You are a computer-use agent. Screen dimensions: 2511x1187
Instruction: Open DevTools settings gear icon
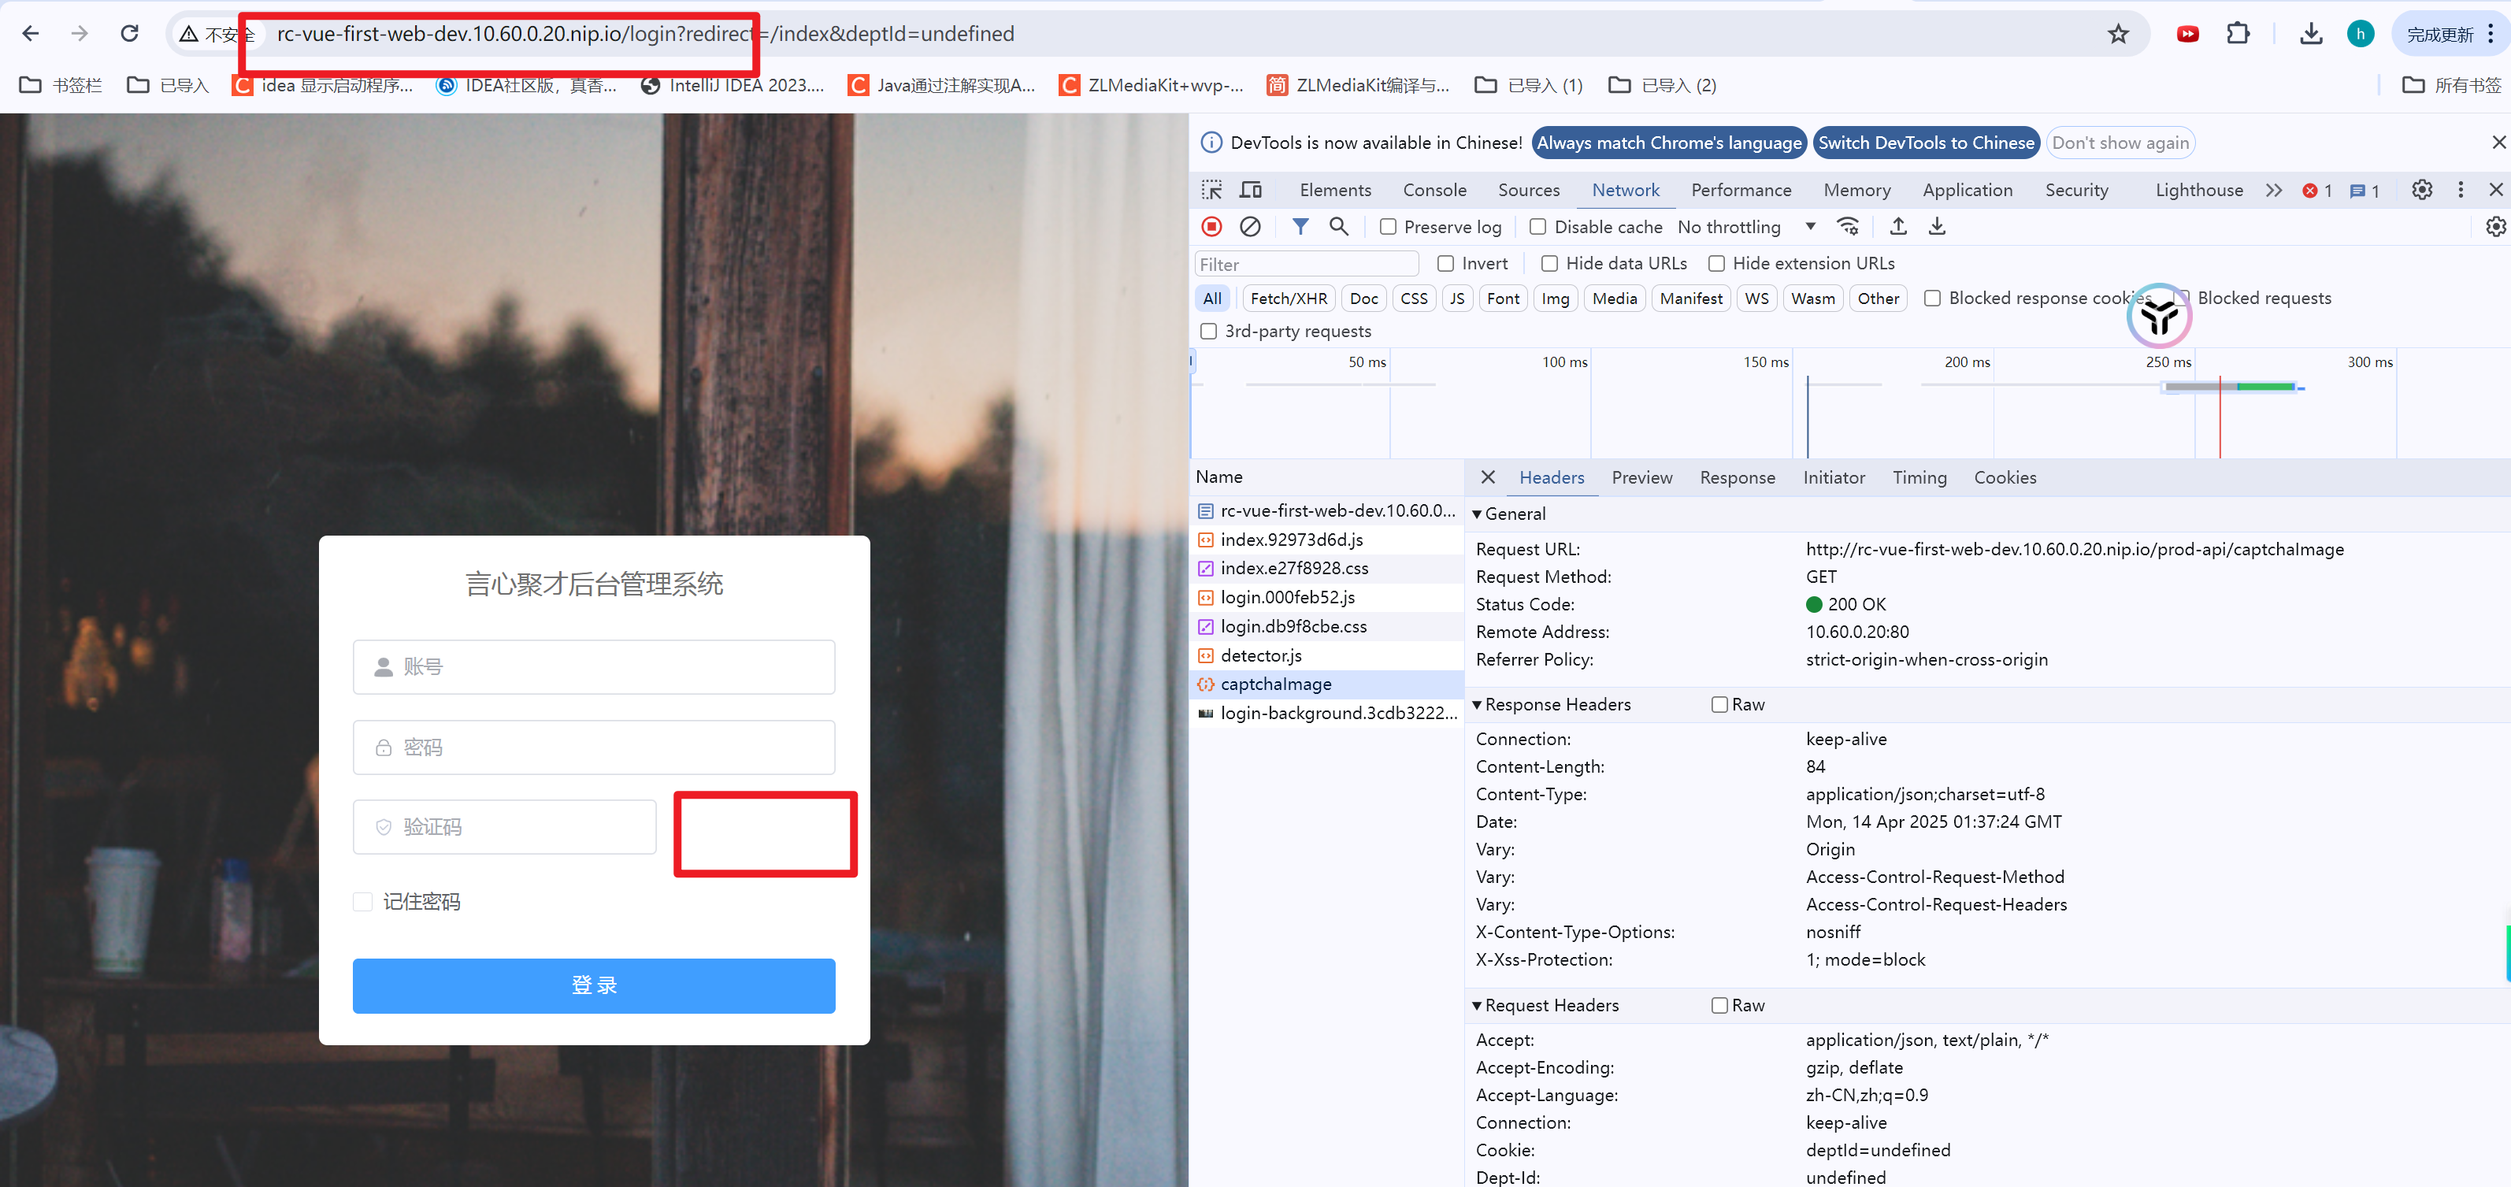[x=2421, y=190]
